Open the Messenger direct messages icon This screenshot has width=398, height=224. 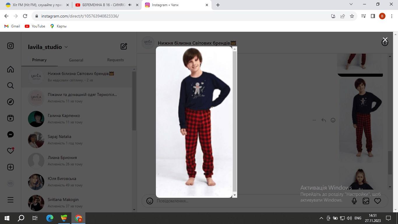(x=10, y=134)
